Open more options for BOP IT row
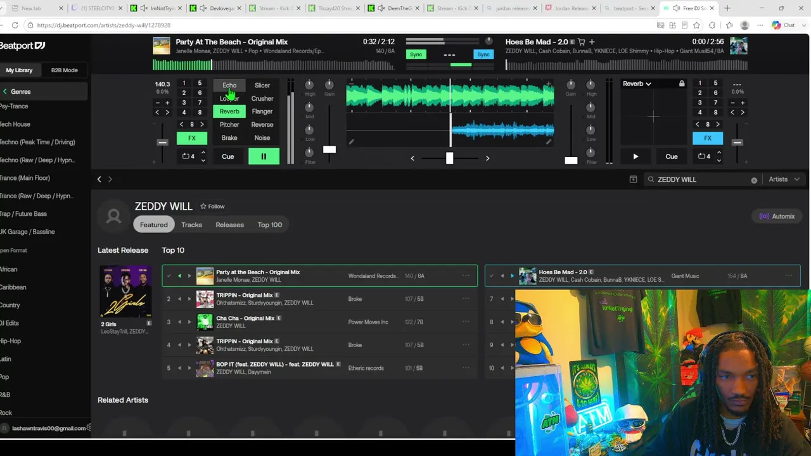Viewport: 811px width, 456px height. pyautogui.click(x=466, y=368)
